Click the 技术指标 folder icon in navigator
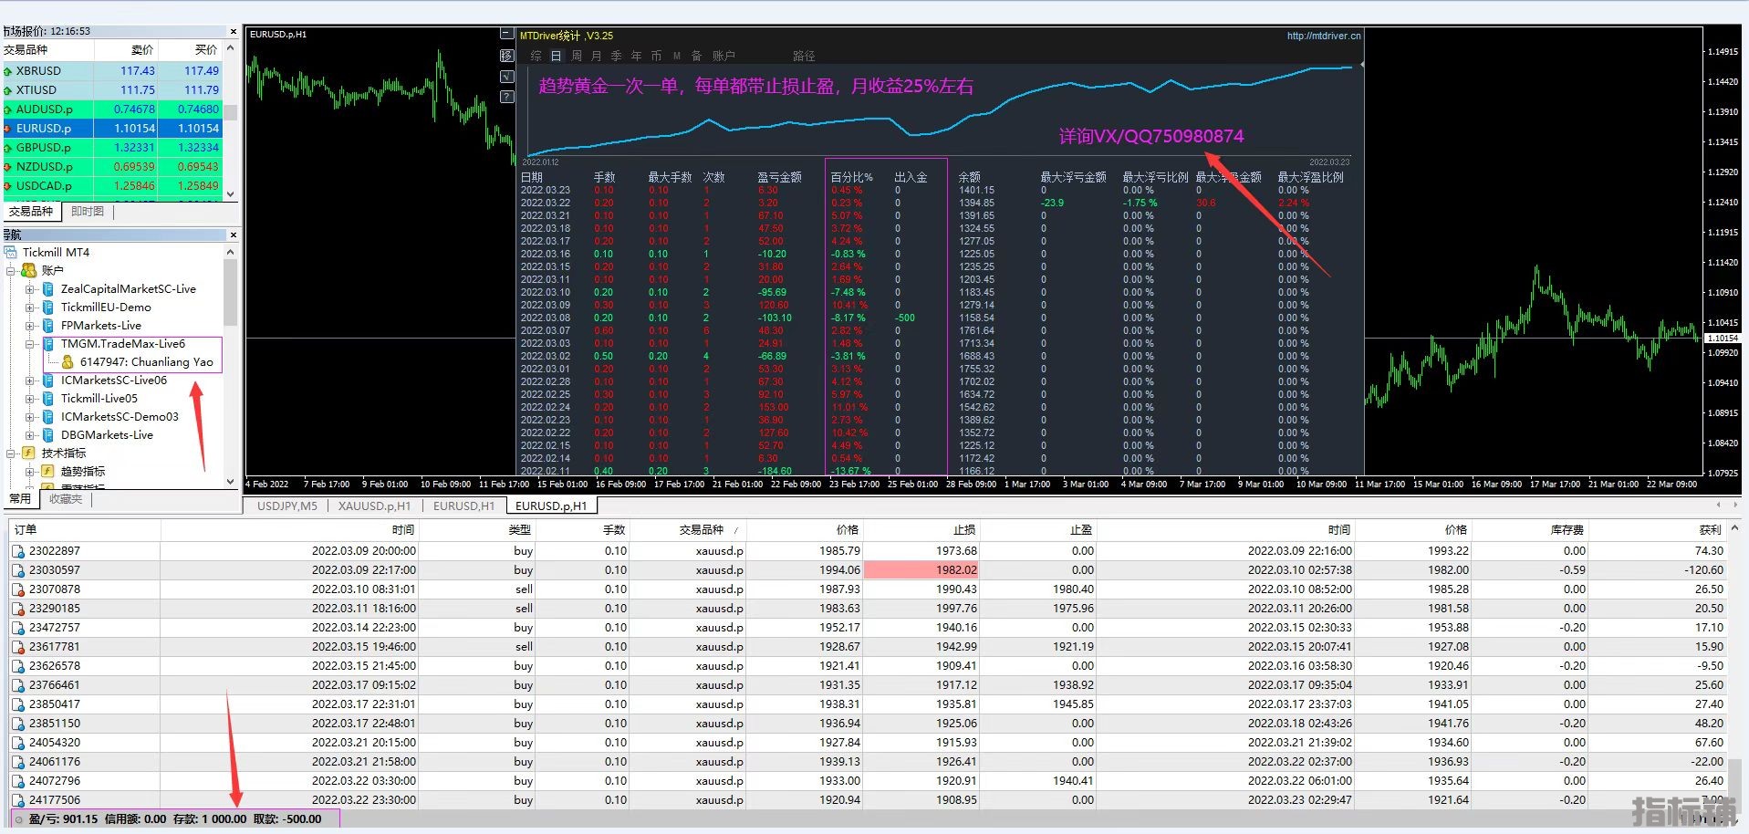1749x834 pixels. pyautogui.click(x=29, y=453)
